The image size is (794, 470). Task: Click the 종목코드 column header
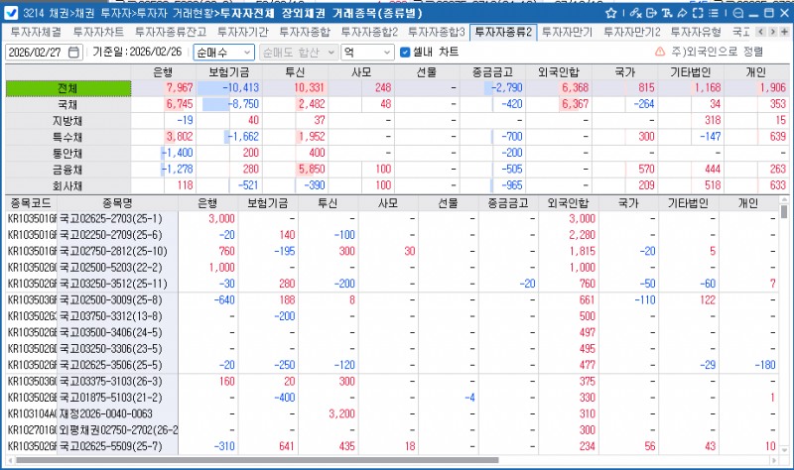tap(31, 203)
